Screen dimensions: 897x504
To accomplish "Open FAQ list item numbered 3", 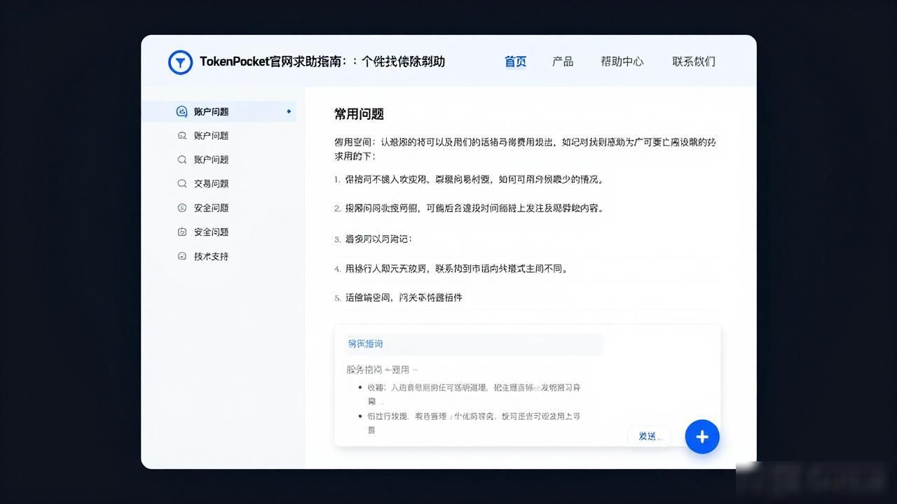I will click(374, 239).
